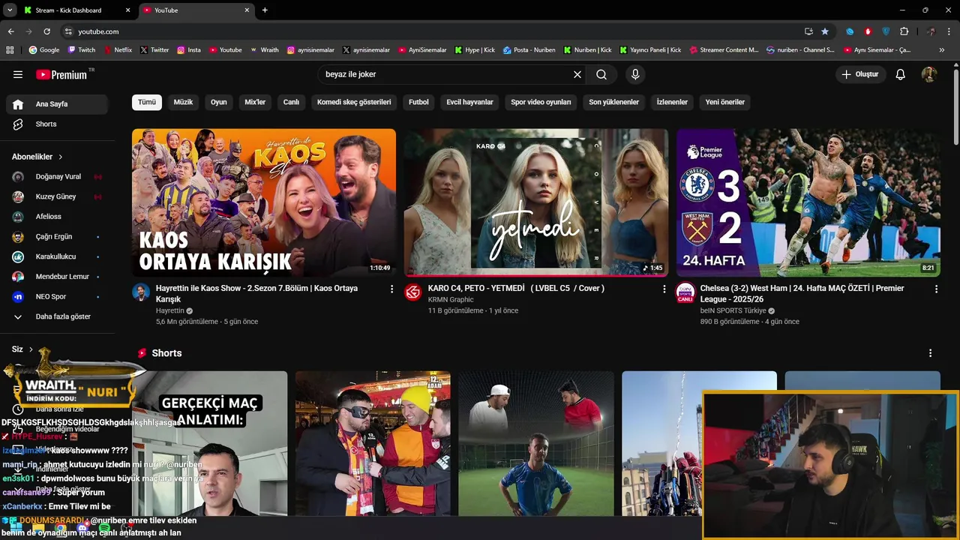The height and width of the screenshot is (540, 960).
Task: Reload the page in browser toolbar
Action: click(x=46, y=31)
